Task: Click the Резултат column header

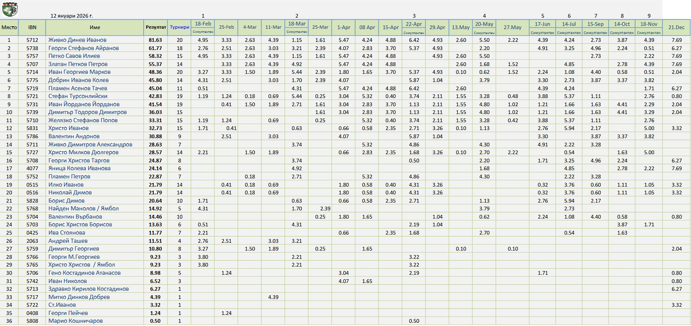Action: coord(156,27)
